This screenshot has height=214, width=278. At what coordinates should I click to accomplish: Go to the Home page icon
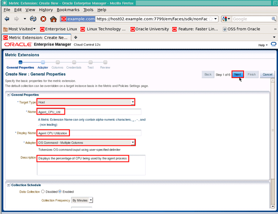coord(53,19)
